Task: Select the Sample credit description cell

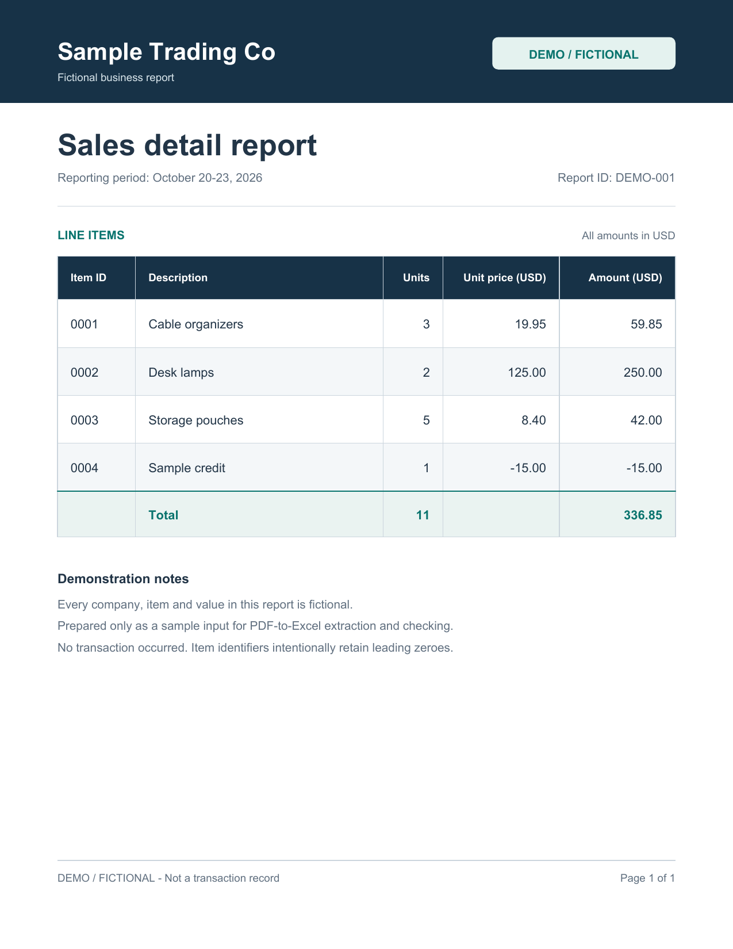Action: point(259,468)
